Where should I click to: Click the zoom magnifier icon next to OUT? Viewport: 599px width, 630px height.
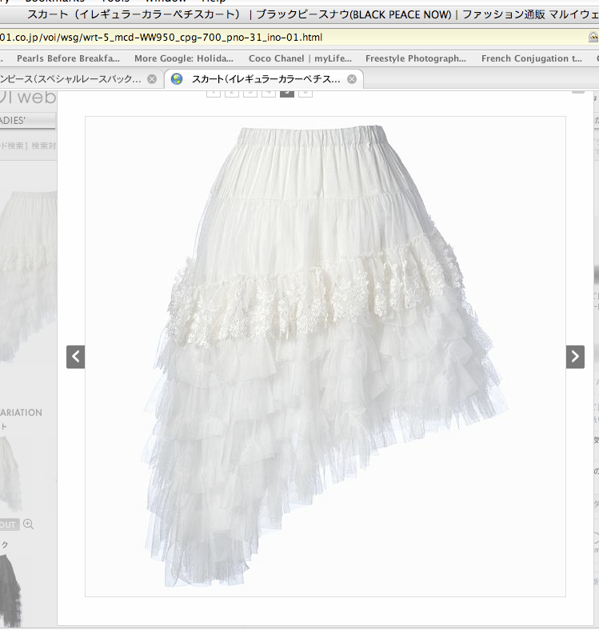point(28,524)
